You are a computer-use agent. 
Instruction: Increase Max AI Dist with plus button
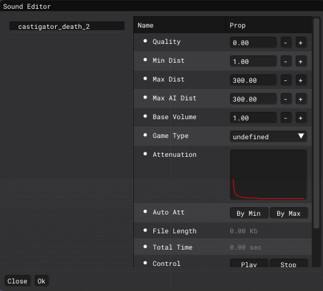pyautogui.click(x=301, y=99)
